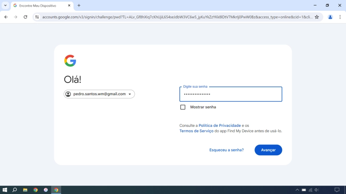Select the active Chrome window taskbar icon

[56, 190]
